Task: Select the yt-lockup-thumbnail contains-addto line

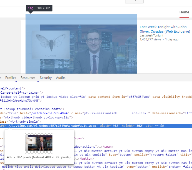Action: tap(32, 109)
